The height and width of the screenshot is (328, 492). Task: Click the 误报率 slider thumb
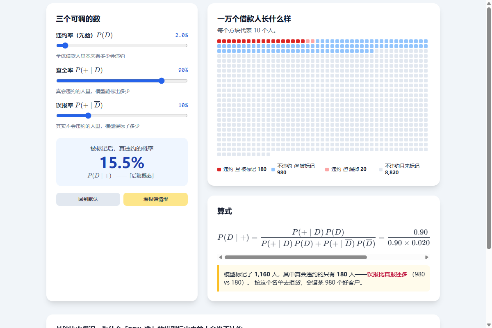coord(88,116)
